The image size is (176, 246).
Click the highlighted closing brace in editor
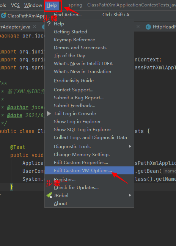(12, 187)
